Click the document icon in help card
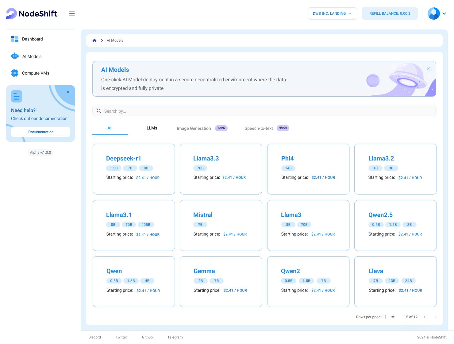Screen dimensions: 454x344 click(17, 96)
